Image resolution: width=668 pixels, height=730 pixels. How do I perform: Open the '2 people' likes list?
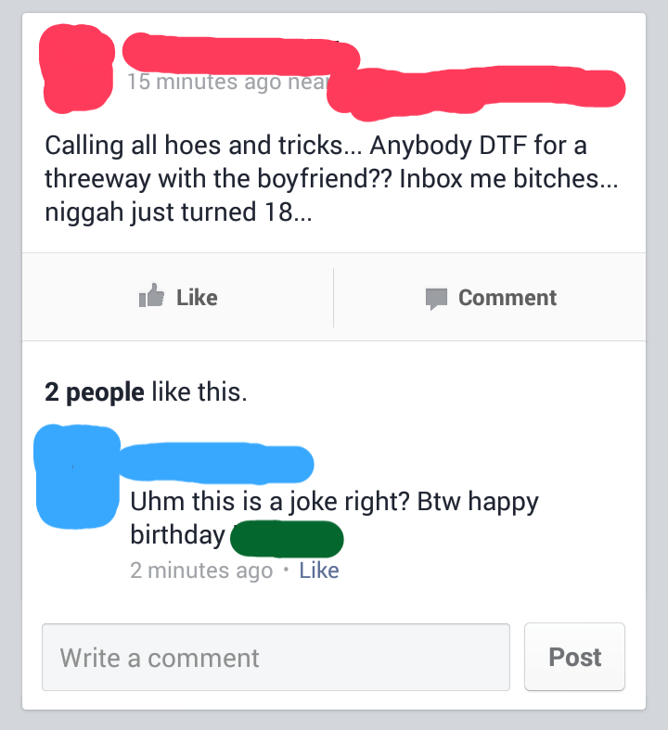click(95, 392)
